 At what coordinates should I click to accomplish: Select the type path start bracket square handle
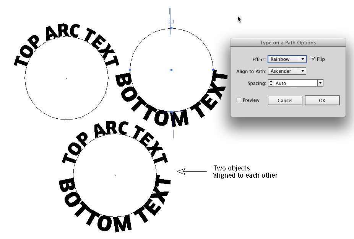[x=171, y=22]
